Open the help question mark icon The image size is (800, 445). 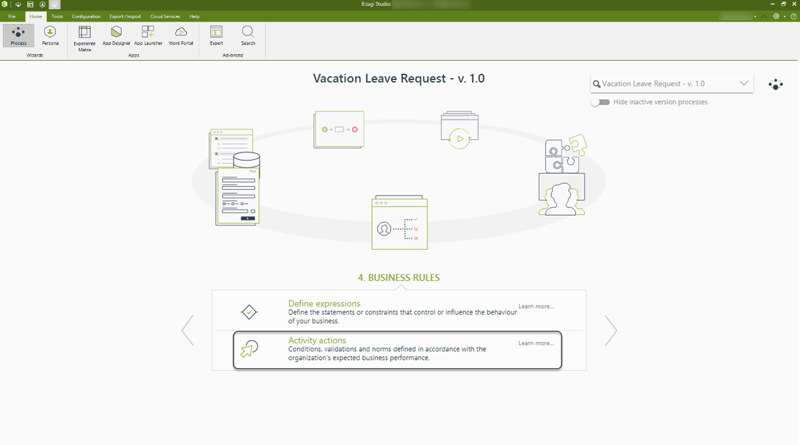pos(794,16)
